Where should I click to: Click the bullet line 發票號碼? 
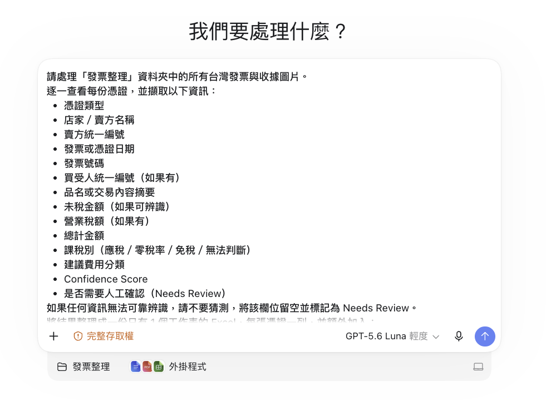click(x=84, y=164)
